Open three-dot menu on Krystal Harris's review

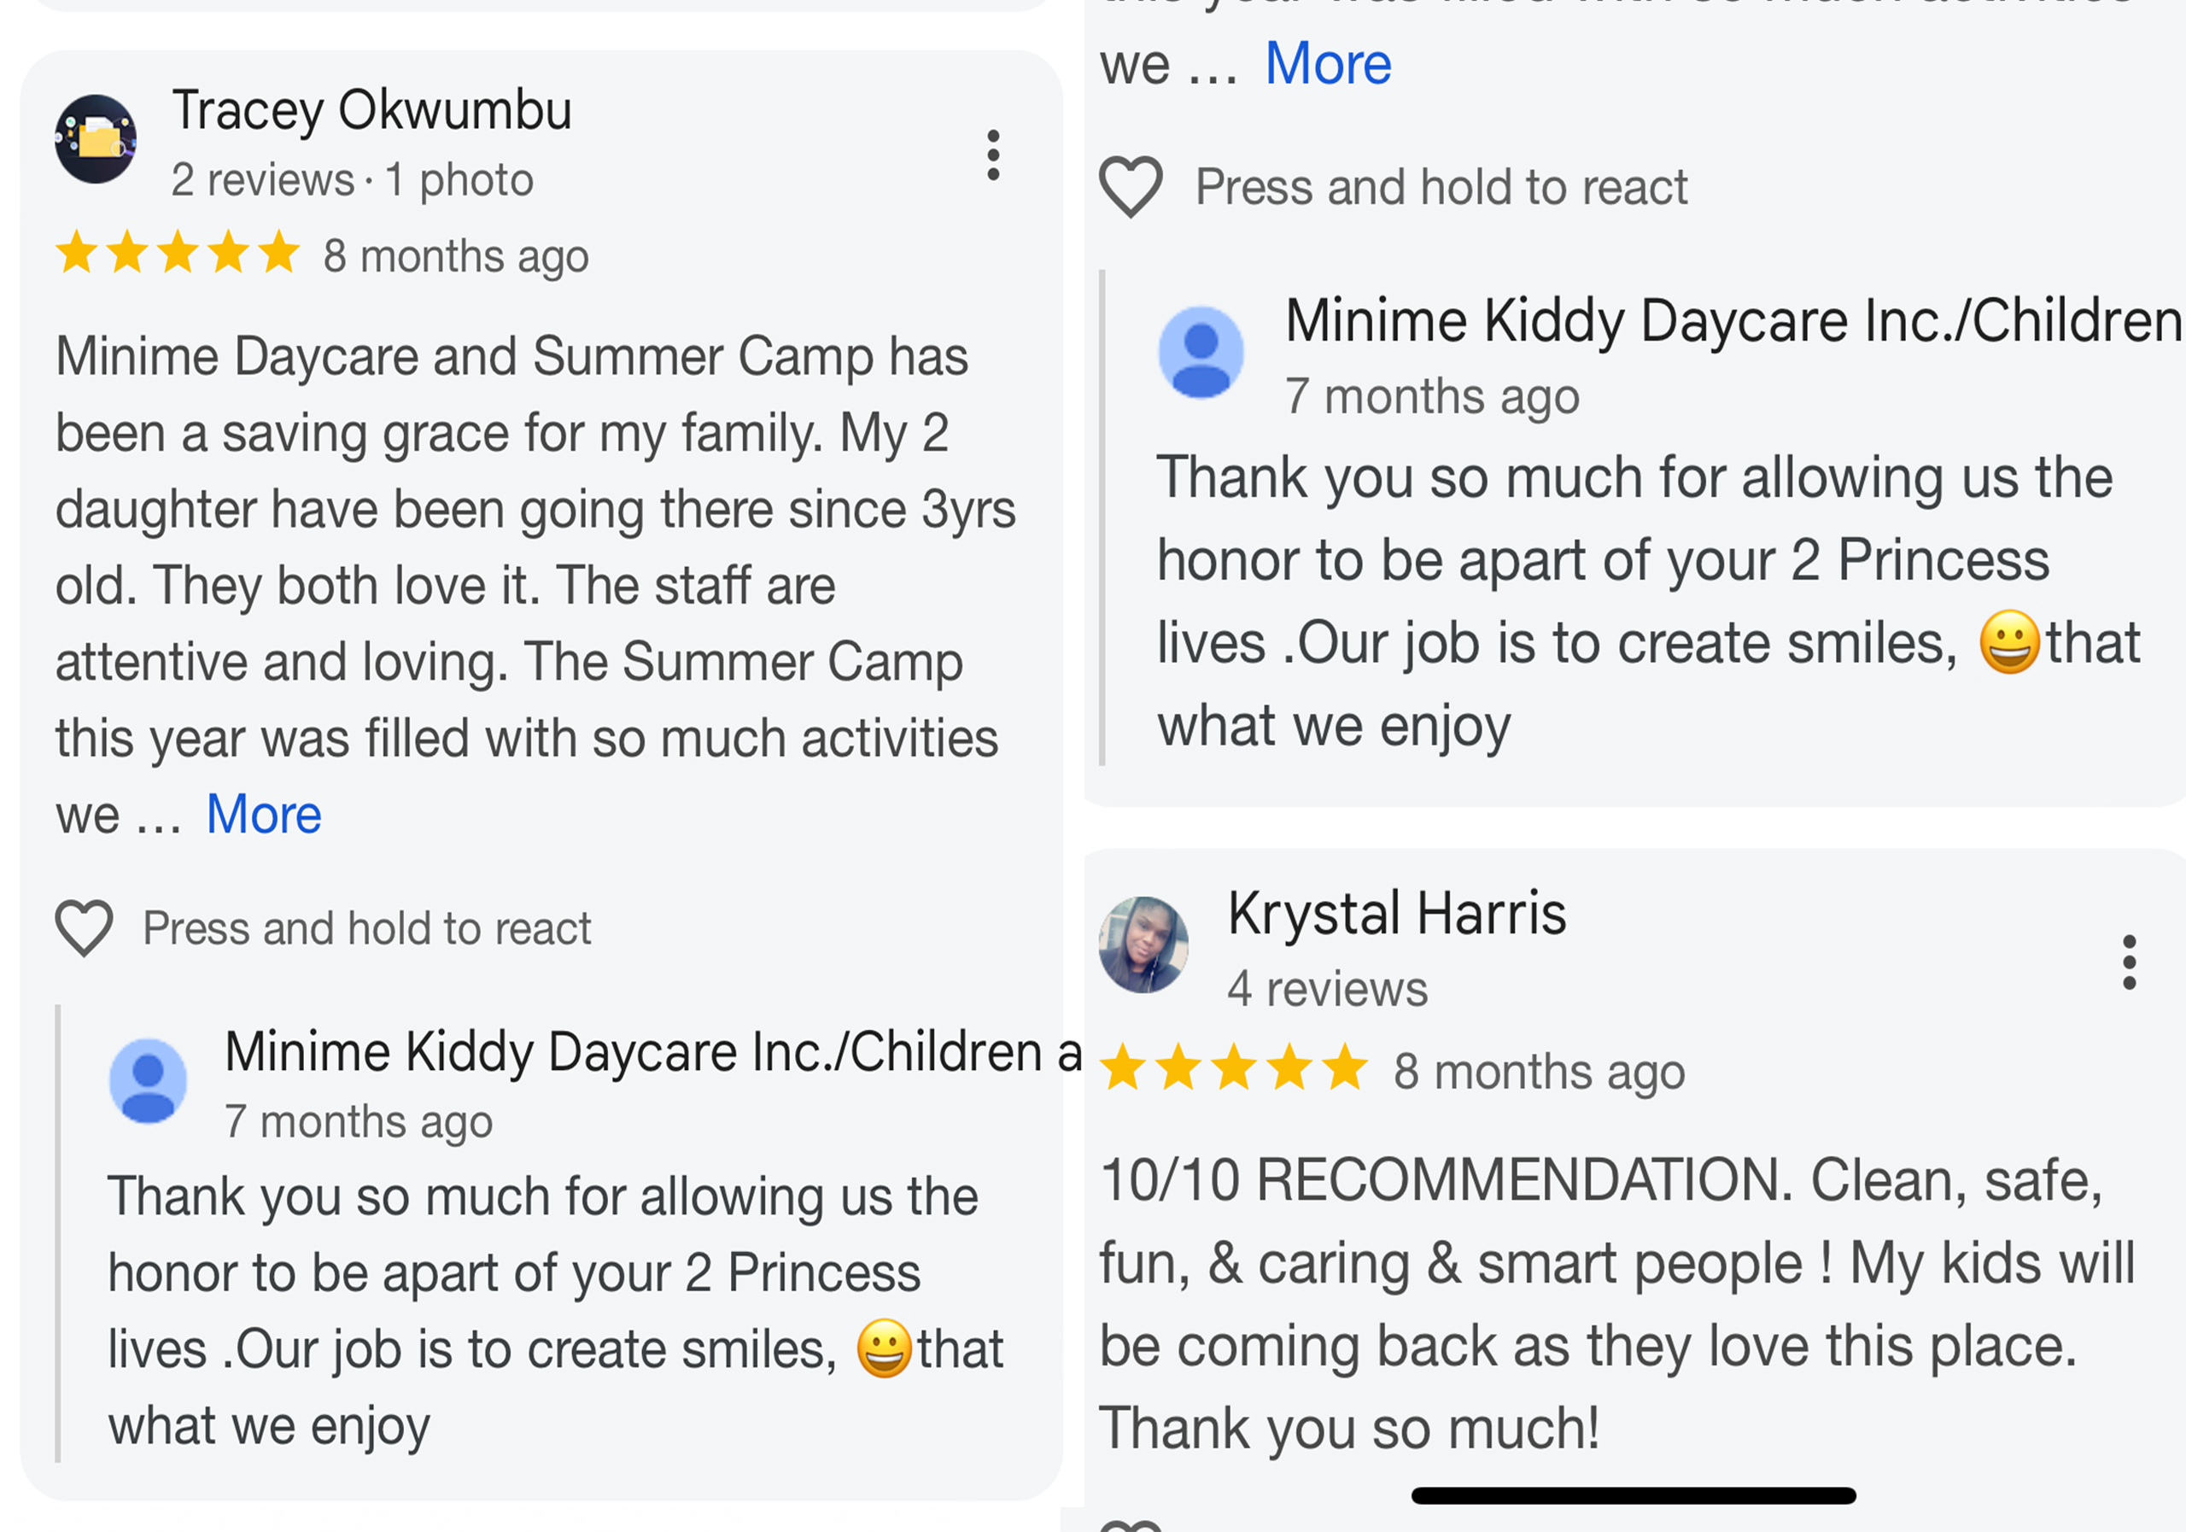tap(2129, 962)
